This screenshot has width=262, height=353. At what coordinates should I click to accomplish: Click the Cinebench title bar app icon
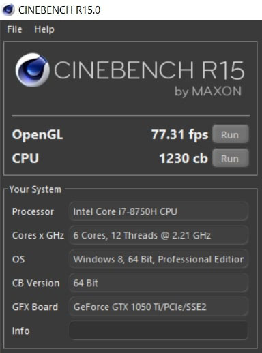tap(8, 10)
